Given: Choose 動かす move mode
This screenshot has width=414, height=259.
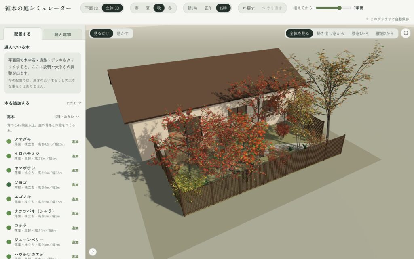Looking at the screenshot, I should click(x=123, y=33).
